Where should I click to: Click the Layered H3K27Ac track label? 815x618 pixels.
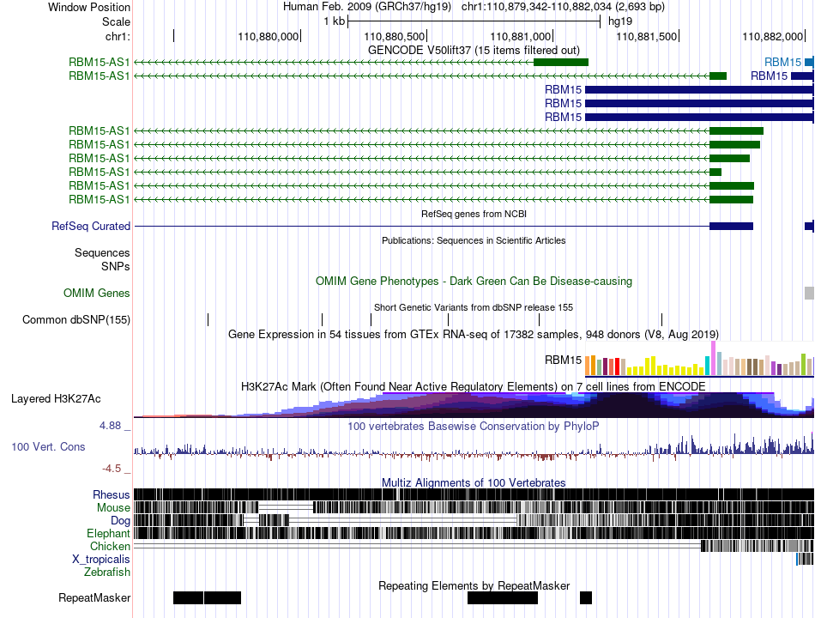click(x=56, y=399)
